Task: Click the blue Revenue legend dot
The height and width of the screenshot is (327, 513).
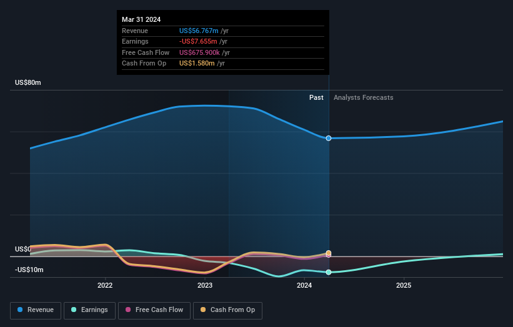Action: tap(20, 310)
